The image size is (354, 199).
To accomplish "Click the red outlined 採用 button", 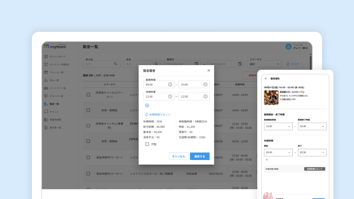I will [250, 75].
